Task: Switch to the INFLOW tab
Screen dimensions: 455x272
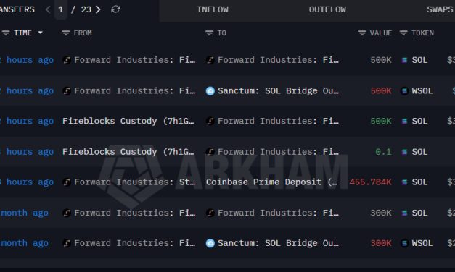Action: click(213, 9)
